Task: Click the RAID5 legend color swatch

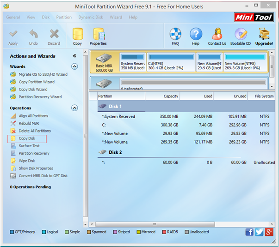Action: 164,232
